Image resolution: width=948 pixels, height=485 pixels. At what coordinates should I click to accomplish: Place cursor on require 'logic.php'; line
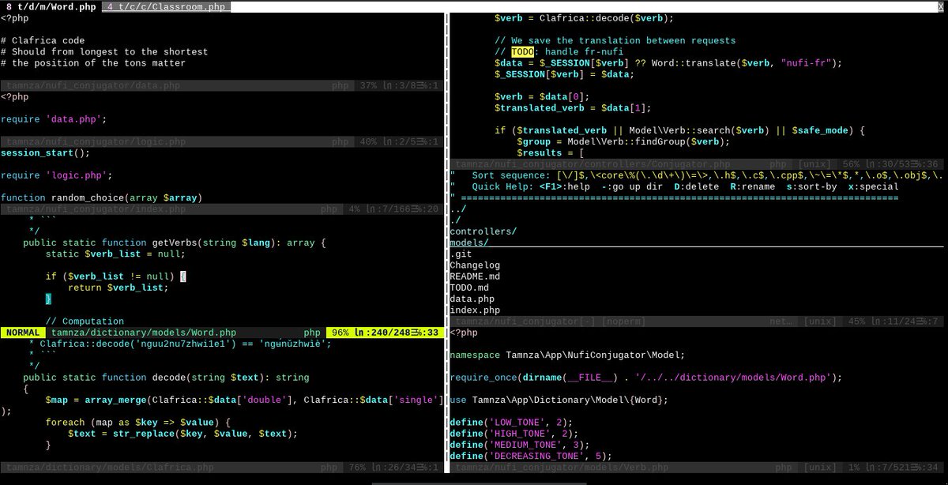[x=57, y=175]
